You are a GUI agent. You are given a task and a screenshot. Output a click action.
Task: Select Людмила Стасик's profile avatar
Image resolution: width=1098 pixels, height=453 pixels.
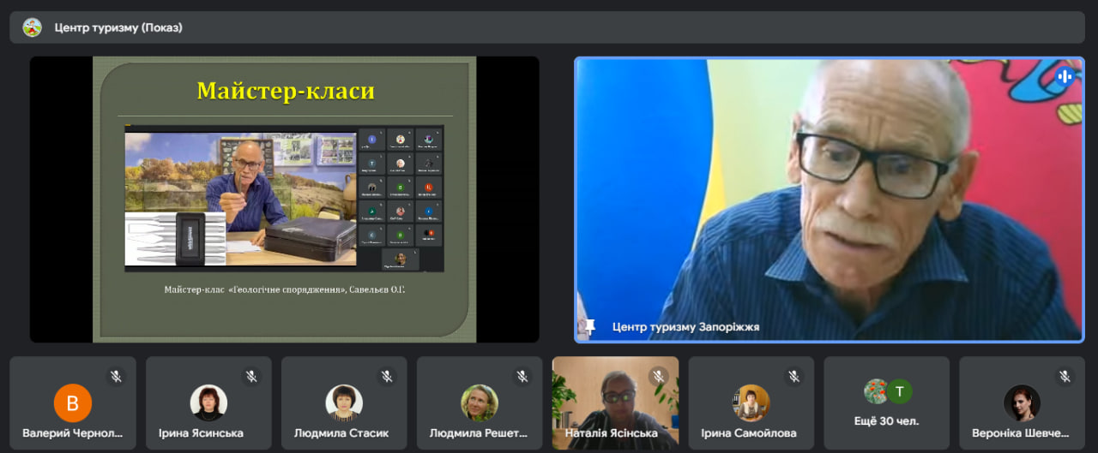click(344, 402)
